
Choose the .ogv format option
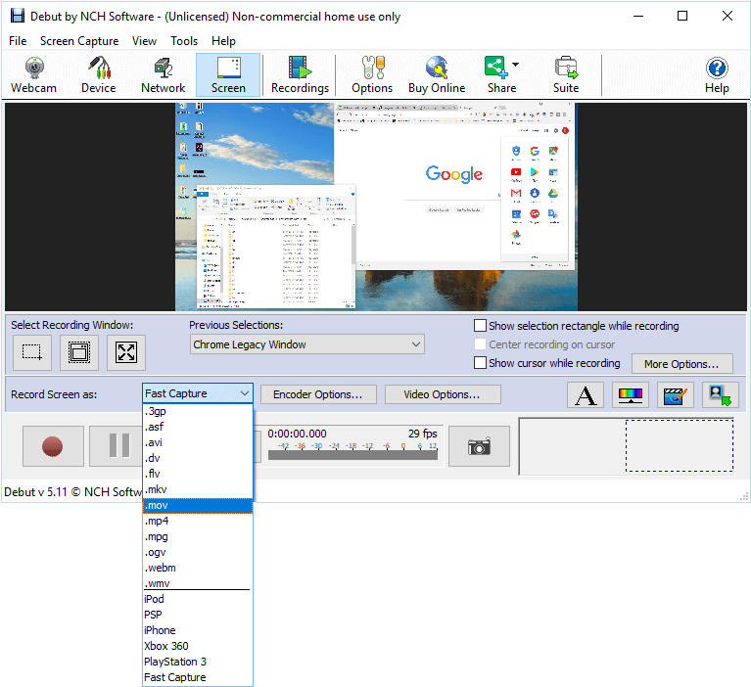point(198,553)
